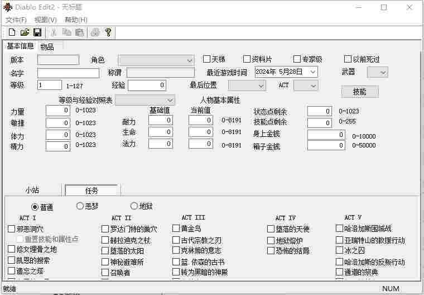Click the 技能 button

click(x=360, y=92)
